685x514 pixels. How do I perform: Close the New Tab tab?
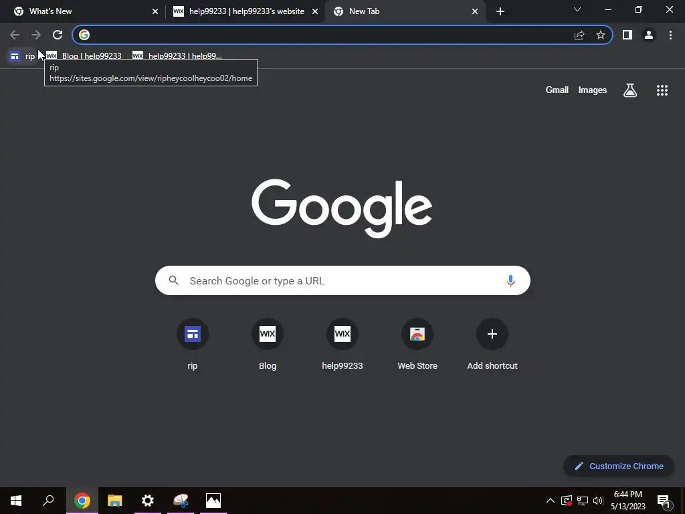point(475,12)
